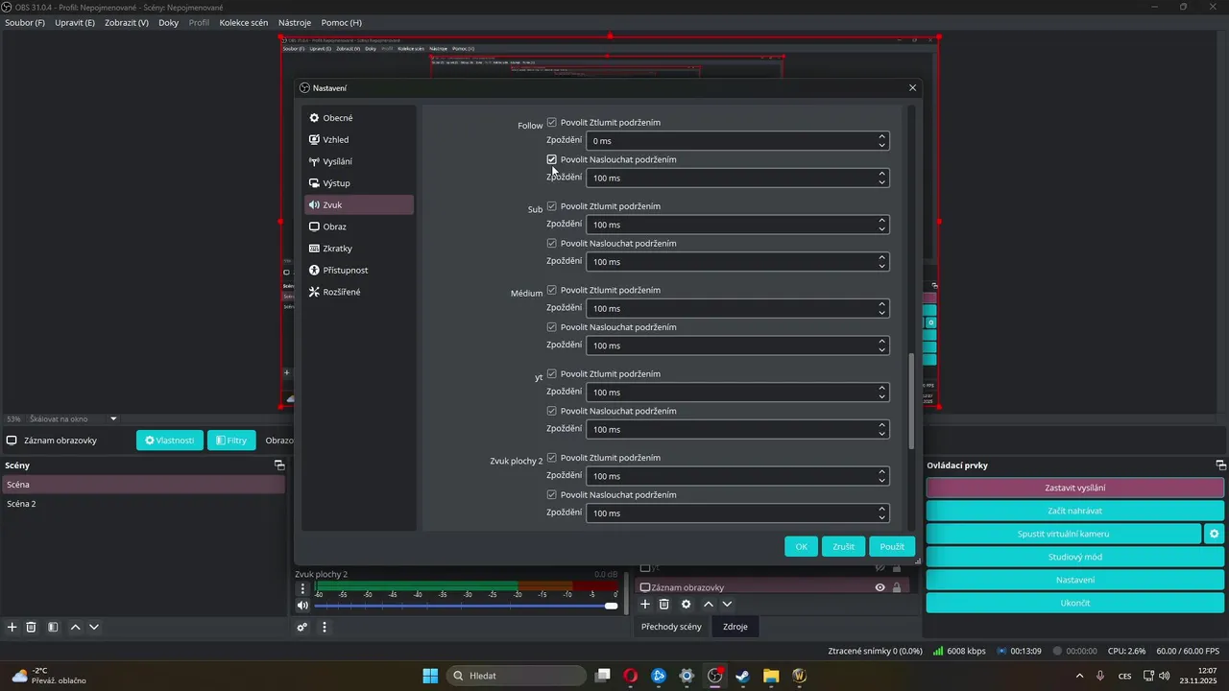Uncheck Follow Povolit Ztlumit podržením
The image size is (1229, 691).
(x=552, y=123)
